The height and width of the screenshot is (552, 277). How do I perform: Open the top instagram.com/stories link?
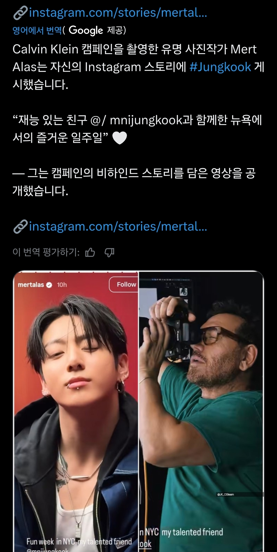coord(118,13)
